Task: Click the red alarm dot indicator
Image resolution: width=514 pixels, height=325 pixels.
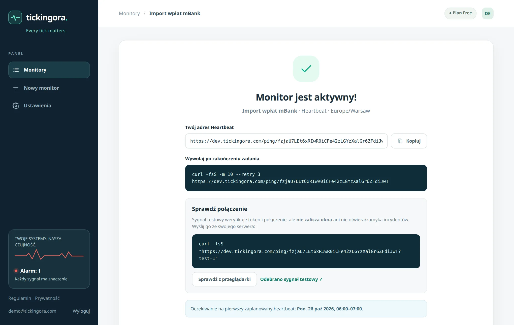Action: point(16,271)
